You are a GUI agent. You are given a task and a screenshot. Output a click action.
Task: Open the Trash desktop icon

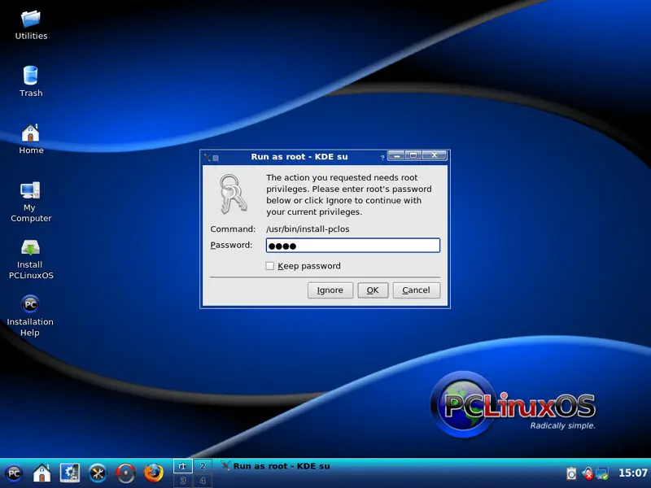coord(31,82)
